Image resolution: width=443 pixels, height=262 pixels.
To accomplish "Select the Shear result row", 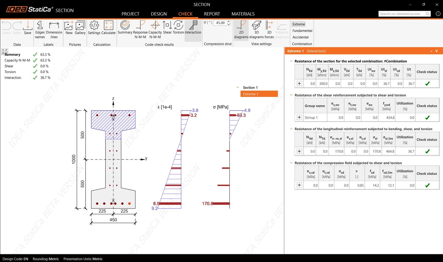I will point(27,66).
